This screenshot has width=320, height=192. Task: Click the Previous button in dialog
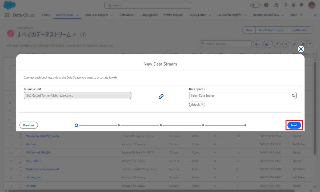tap(29, 125)
